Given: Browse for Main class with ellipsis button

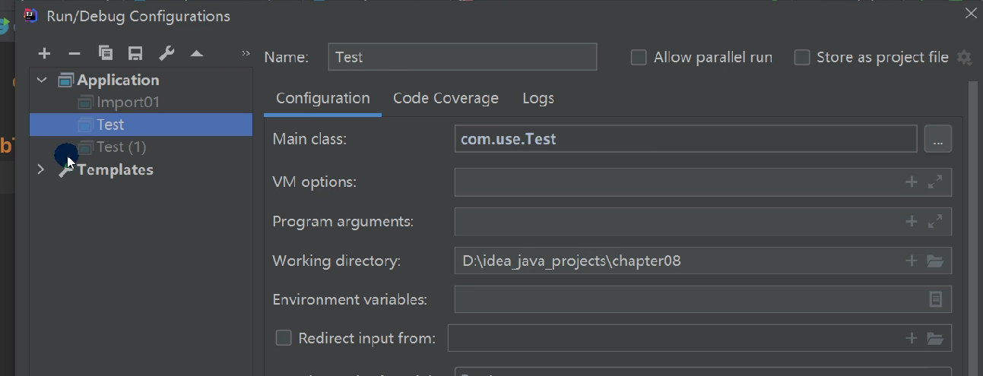Looking at the screenshot, I should pos(937,140).
